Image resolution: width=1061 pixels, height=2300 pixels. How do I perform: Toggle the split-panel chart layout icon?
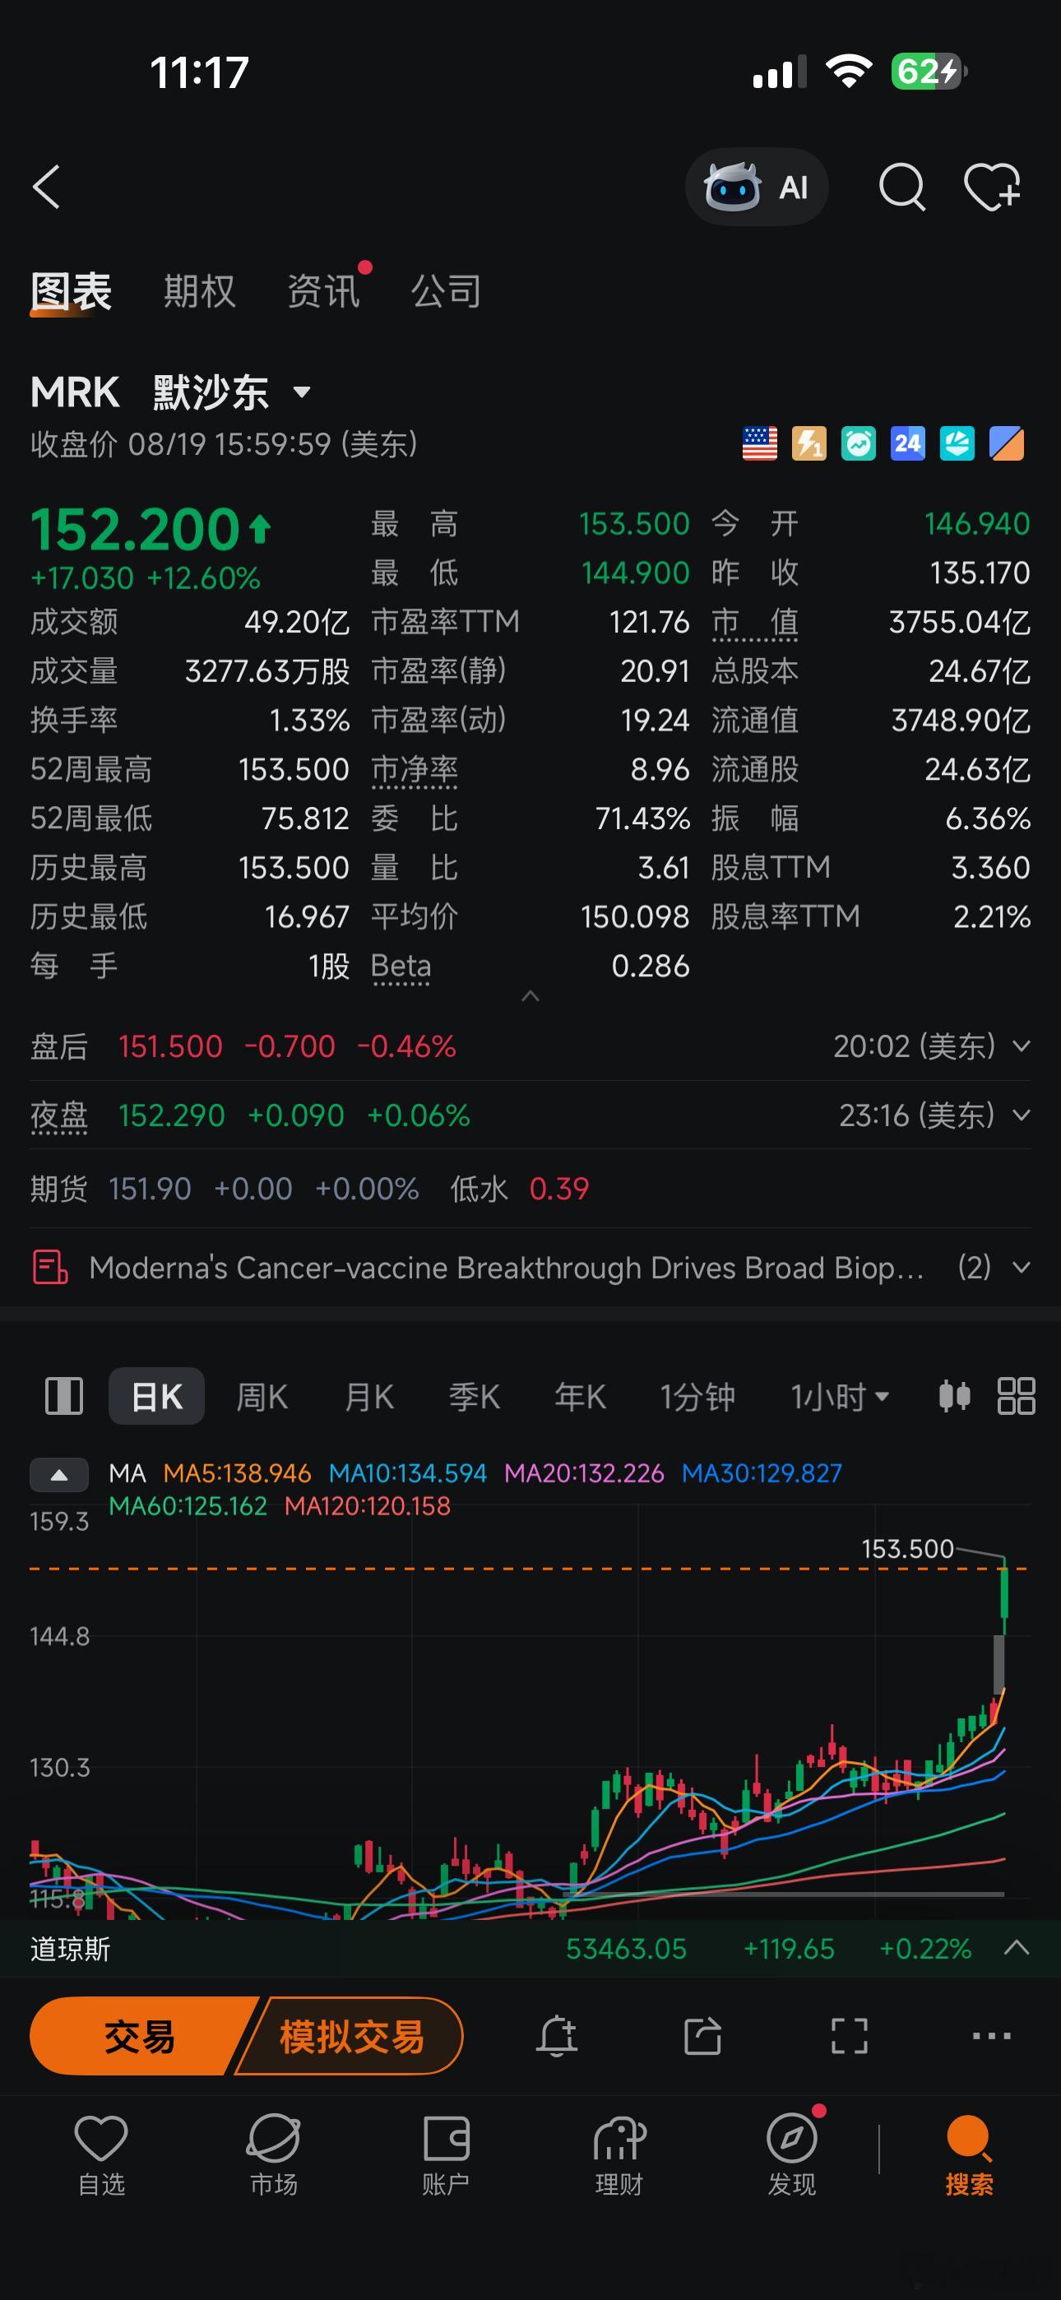tap(64, 1395)
